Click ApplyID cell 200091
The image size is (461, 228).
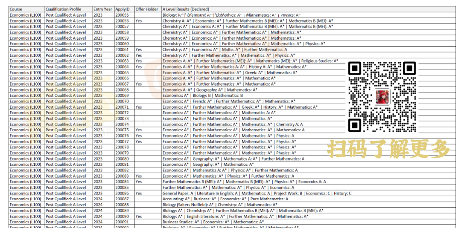pos(124,222)
